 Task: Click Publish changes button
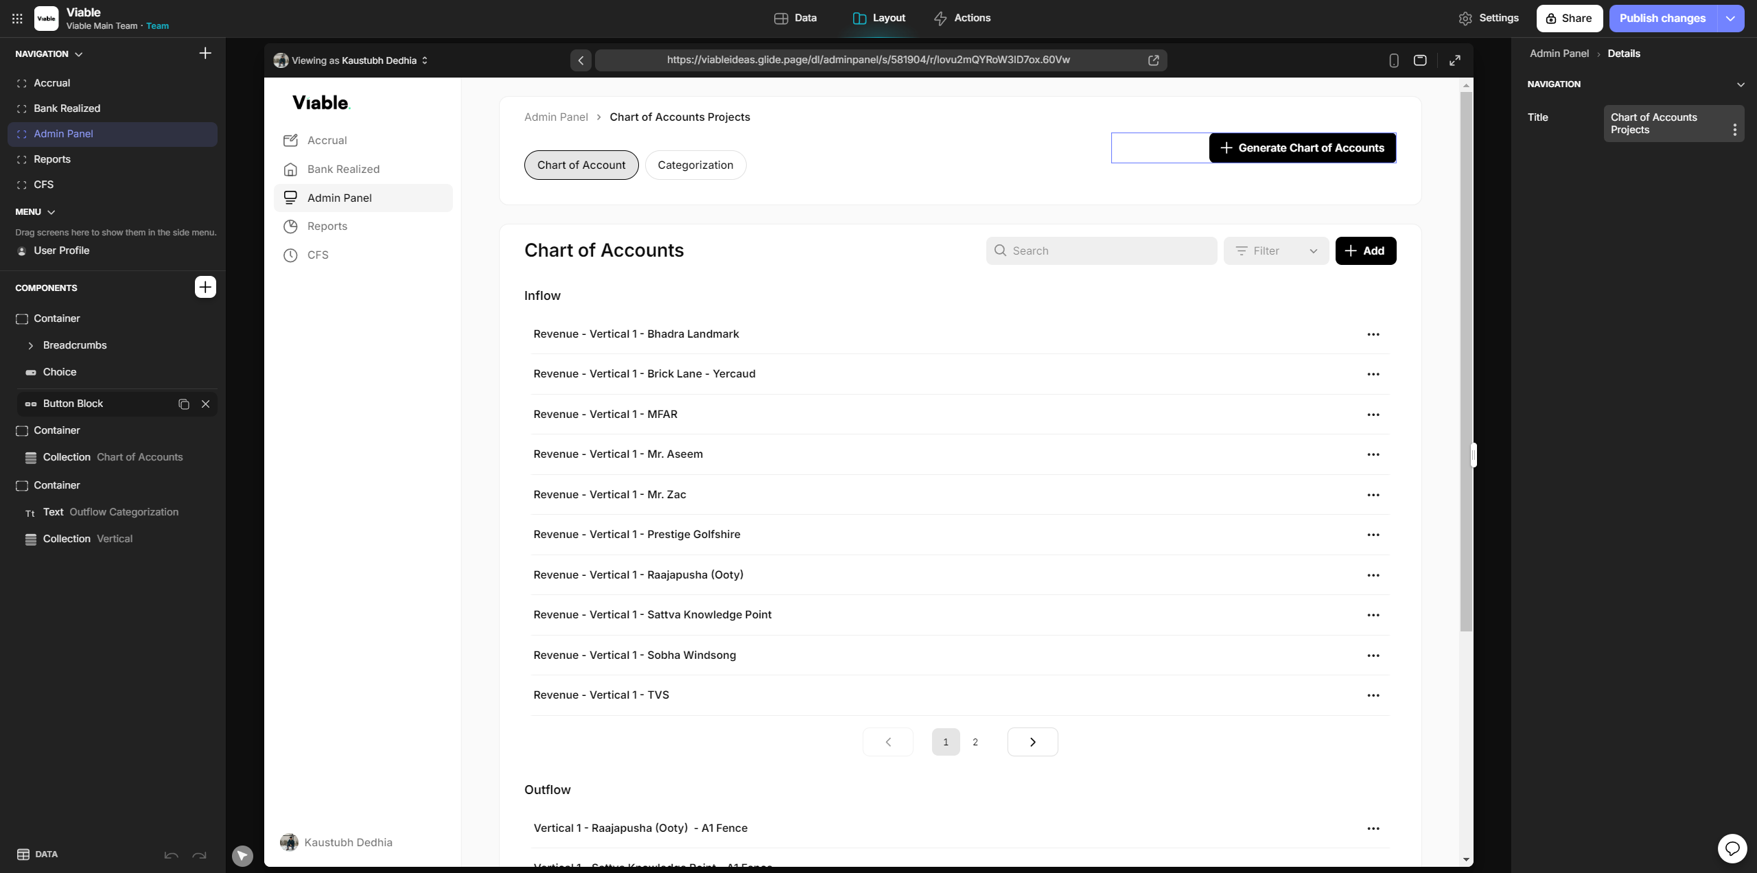(1662, 19)
